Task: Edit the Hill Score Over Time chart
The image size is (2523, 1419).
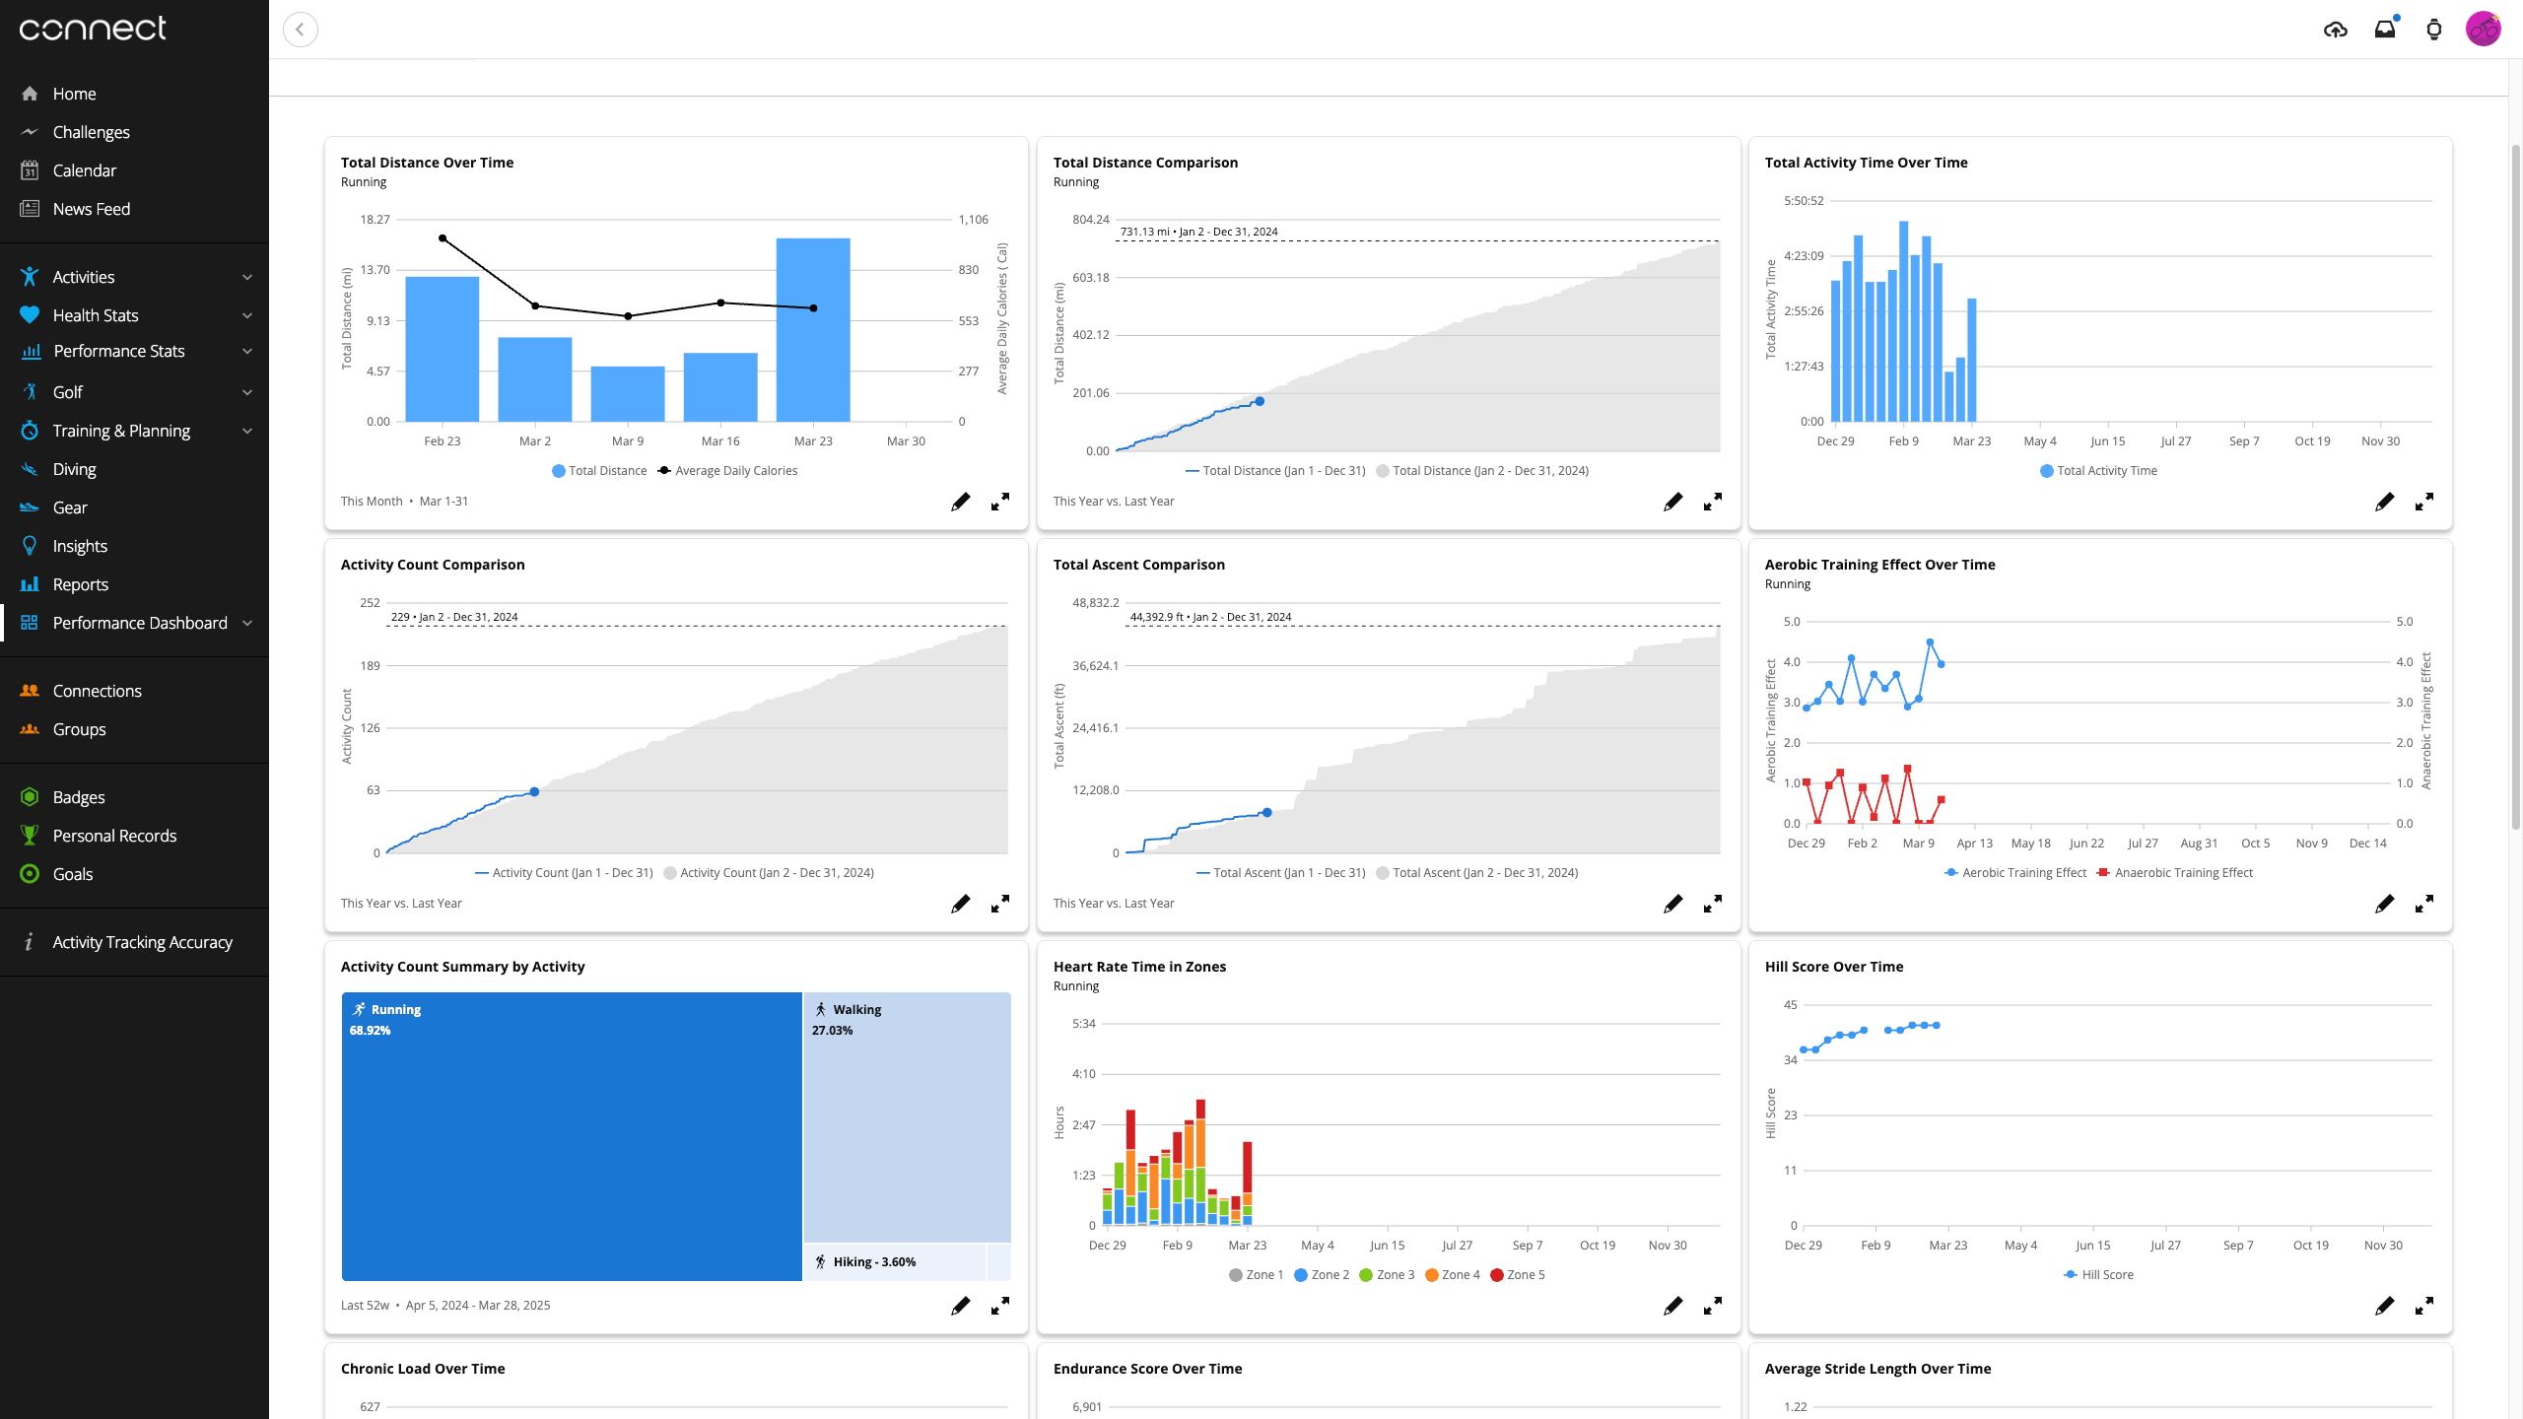Action: 2385,1306
